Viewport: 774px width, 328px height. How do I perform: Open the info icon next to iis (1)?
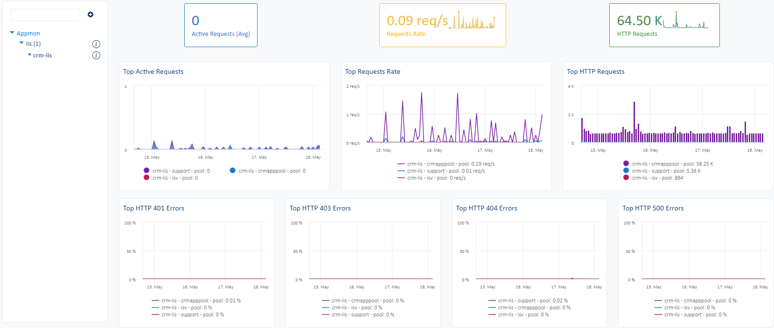[x=96, y=44]
